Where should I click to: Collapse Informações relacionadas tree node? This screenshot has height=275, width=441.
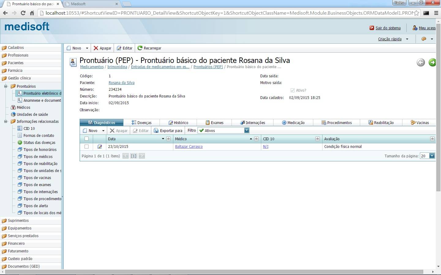click(x=6, y=122)
